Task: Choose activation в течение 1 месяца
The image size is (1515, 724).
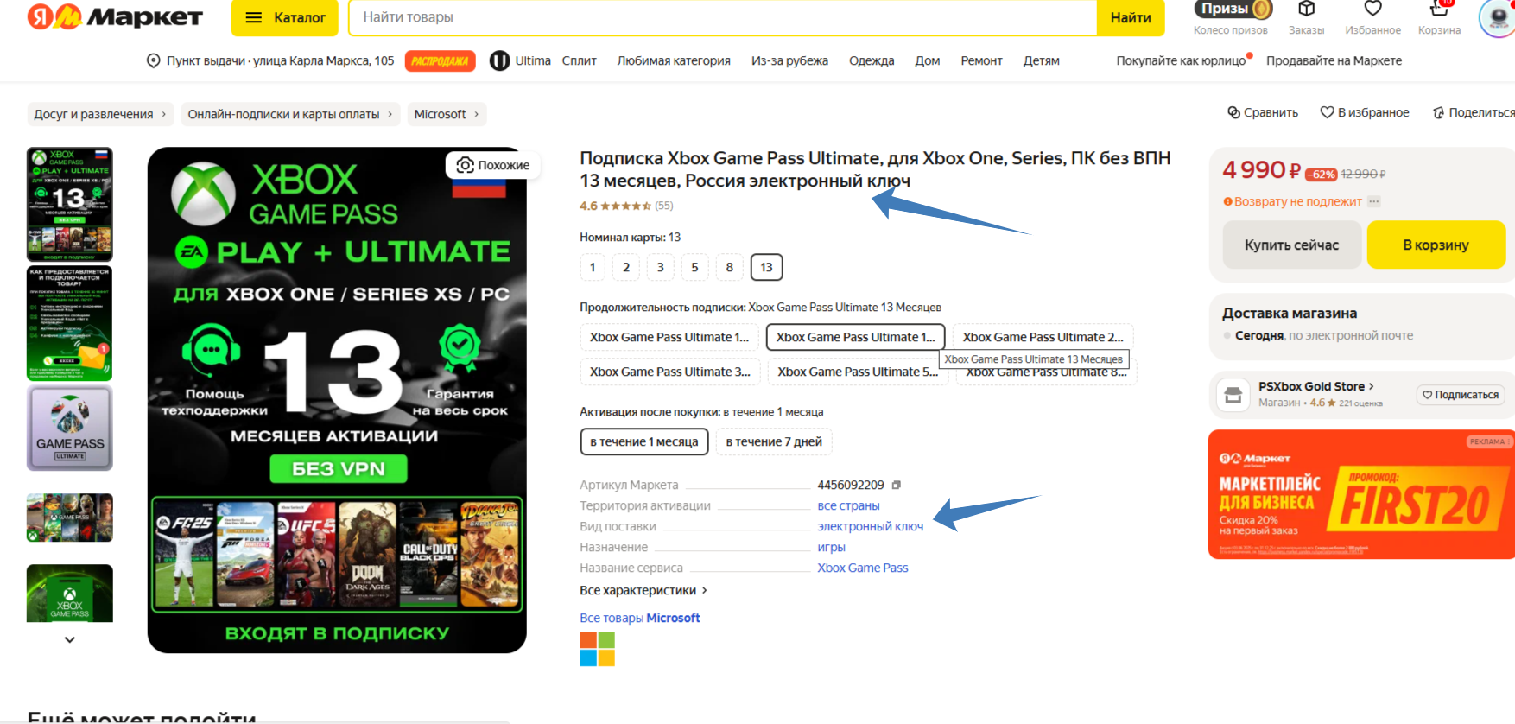Action: [x=644, y=441]
